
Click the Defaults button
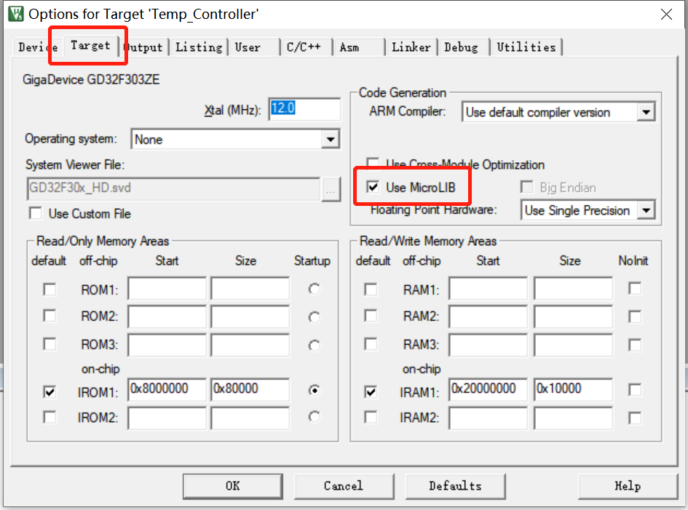[x=455, y=486]
